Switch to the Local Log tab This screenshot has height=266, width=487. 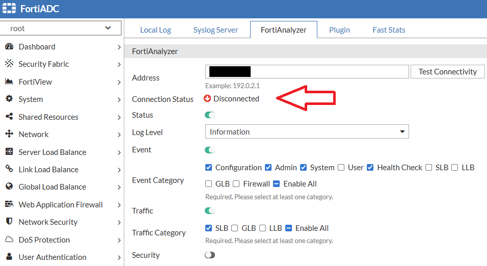pos(155,30)
